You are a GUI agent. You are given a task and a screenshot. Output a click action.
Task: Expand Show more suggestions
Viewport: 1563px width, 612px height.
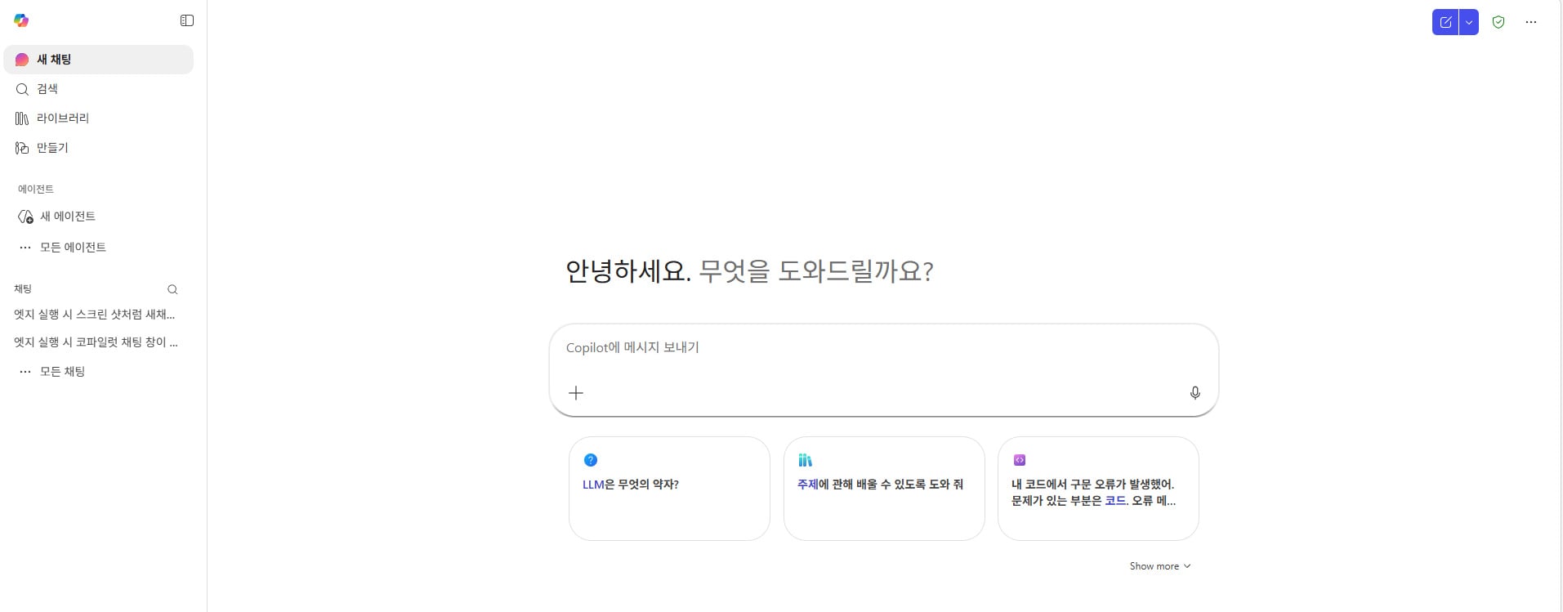point(1160,566)
